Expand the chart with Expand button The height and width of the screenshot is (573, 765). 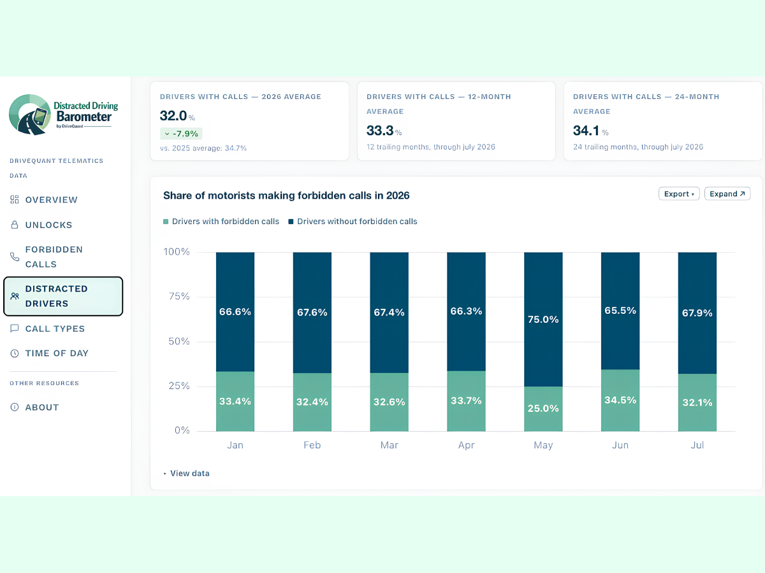tap(727, 194)
